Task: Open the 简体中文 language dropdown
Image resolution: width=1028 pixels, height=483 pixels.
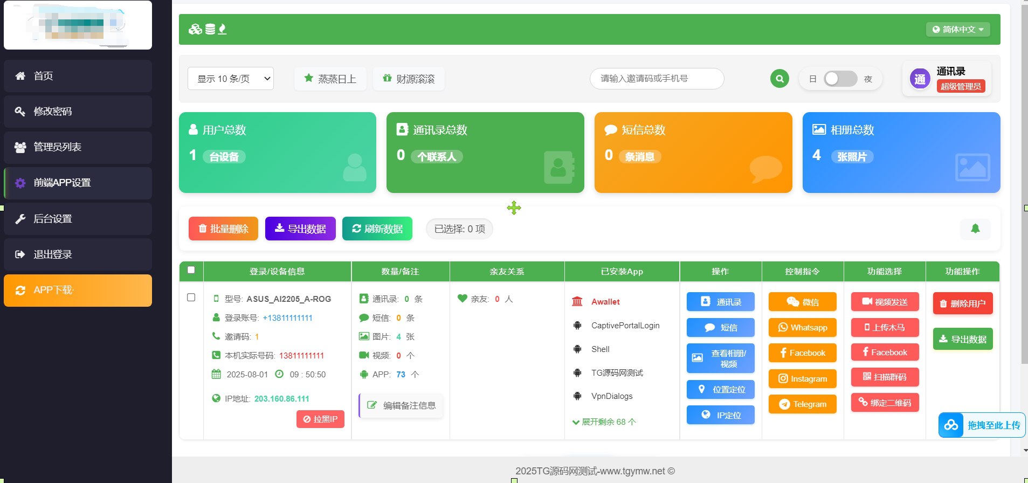Action: (957, 29)
